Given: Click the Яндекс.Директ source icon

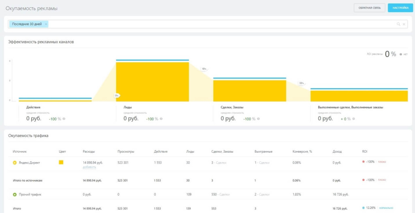Looking at the screenshot, I should pos(15,162).
